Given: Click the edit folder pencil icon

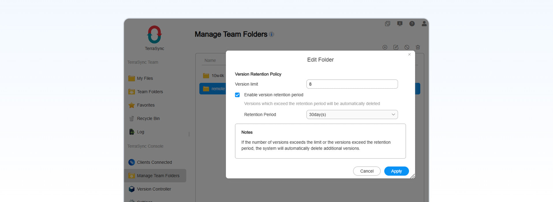Looking at the screenshot, I should [x=396, y=47].
